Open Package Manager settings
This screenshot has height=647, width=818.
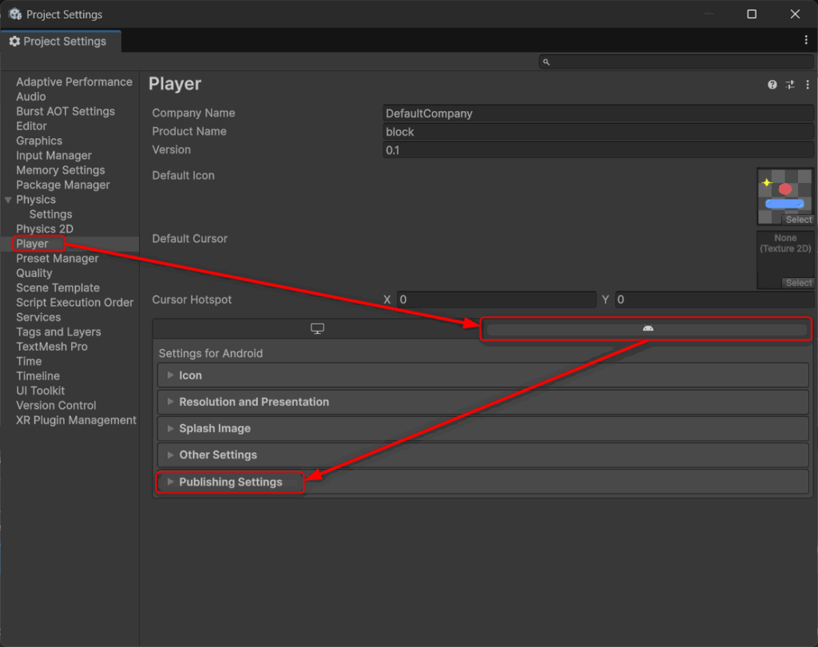62,185
